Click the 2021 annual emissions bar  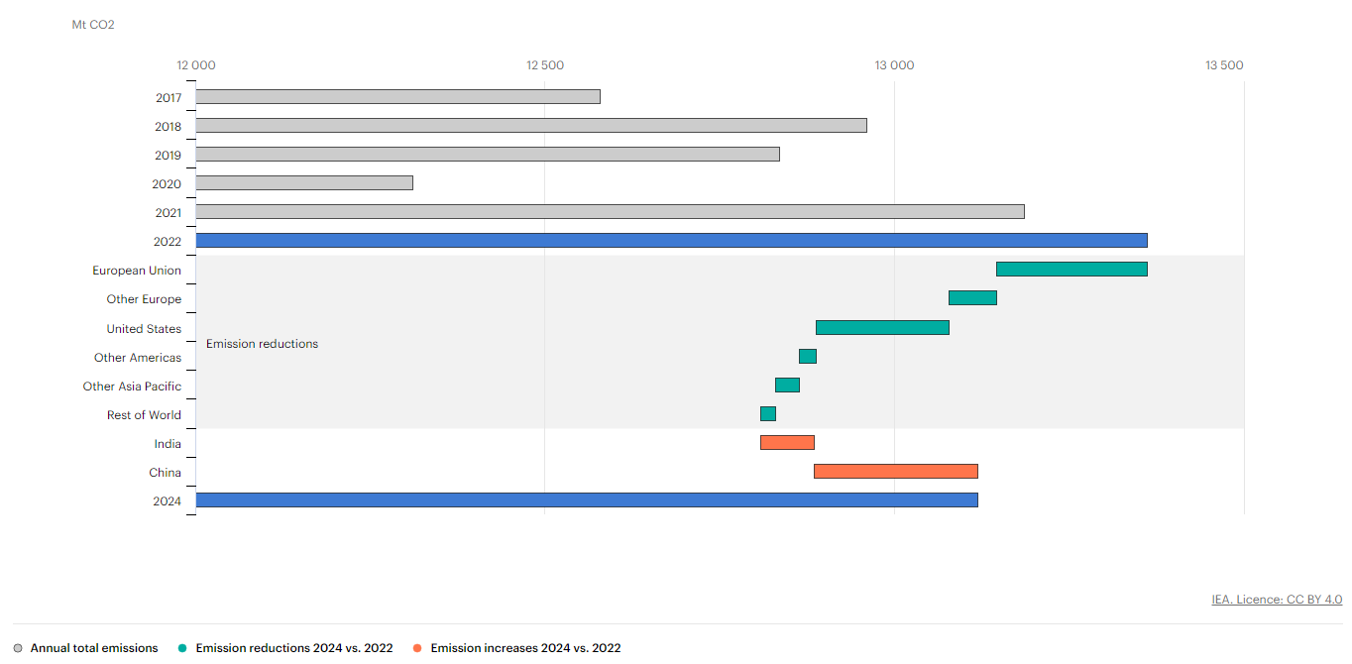point(610,212)
